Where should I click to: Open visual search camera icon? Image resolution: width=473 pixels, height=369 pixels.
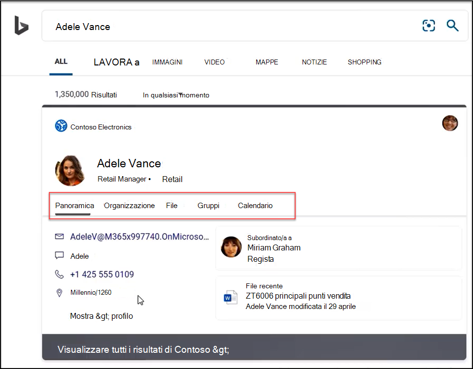click(429, 26)
